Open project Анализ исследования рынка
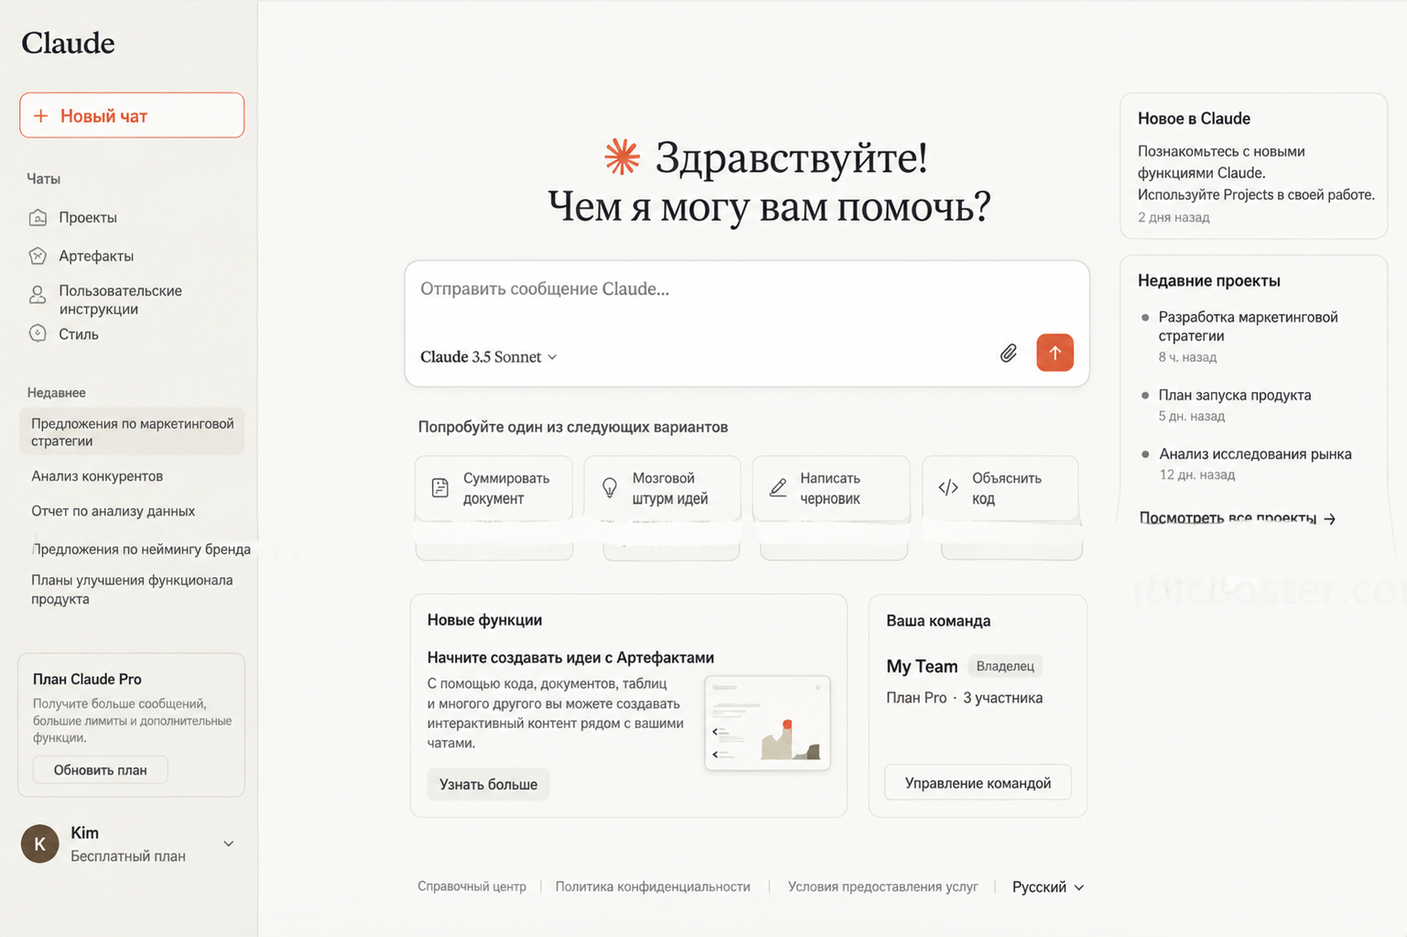Screen dimensions: 1407x937 point(1255,453)
